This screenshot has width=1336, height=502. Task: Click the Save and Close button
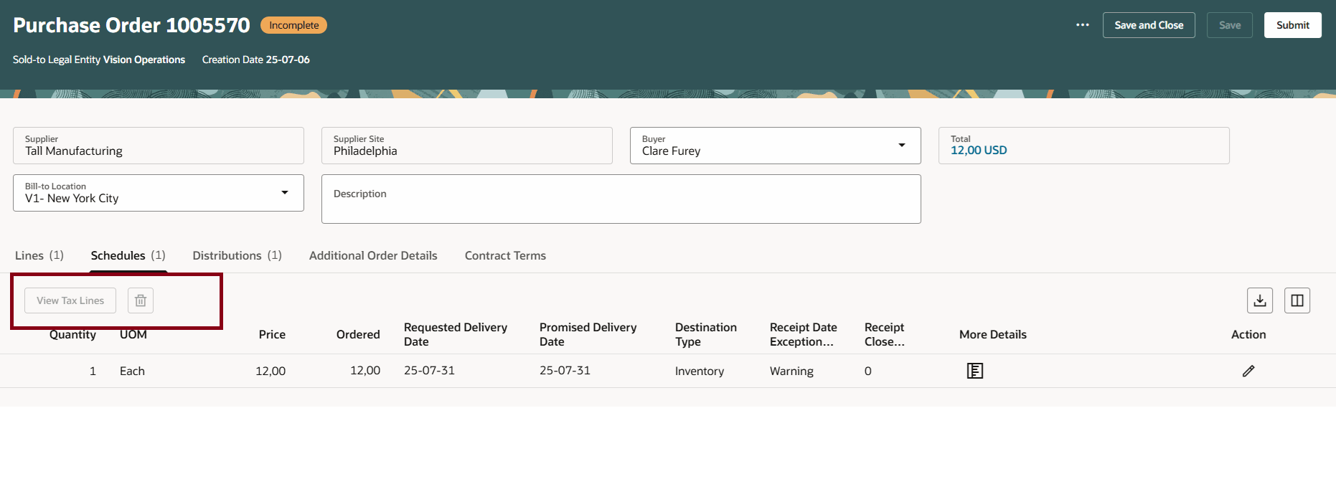point(1149,25)
